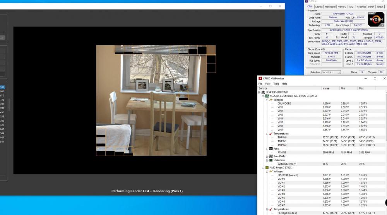This screenshot has height=215, width=387.
Task: Switch to the Mainboard tab
Action: click(330, 7)
